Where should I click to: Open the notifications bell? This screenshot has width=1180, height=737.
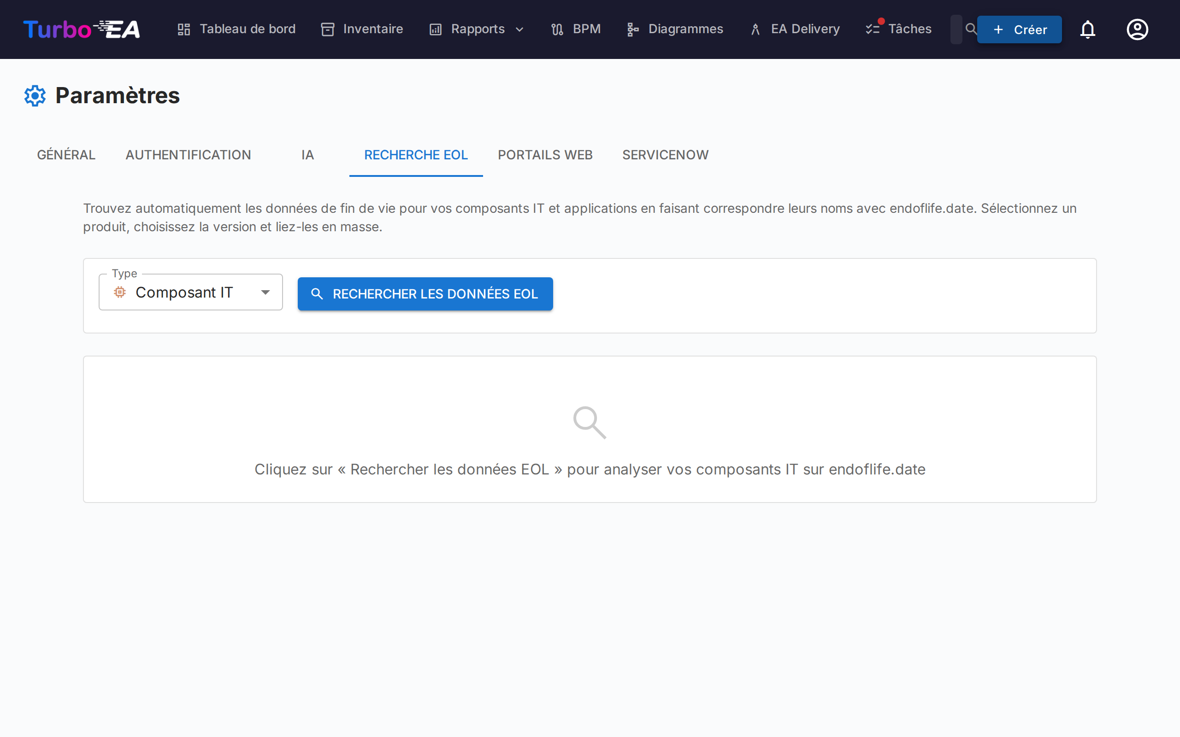(1087, 29)
